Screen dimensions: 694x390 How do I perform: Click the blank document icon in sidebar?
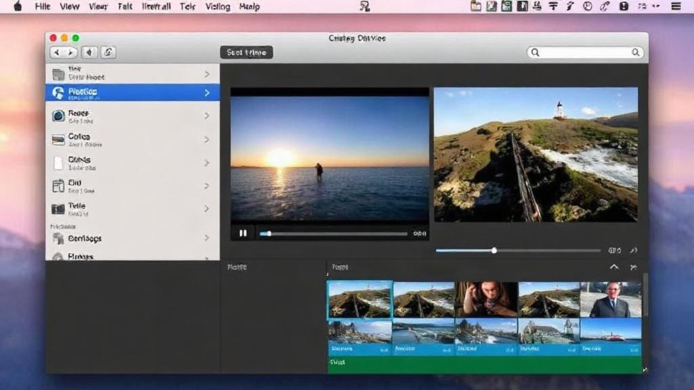(58, 163)
